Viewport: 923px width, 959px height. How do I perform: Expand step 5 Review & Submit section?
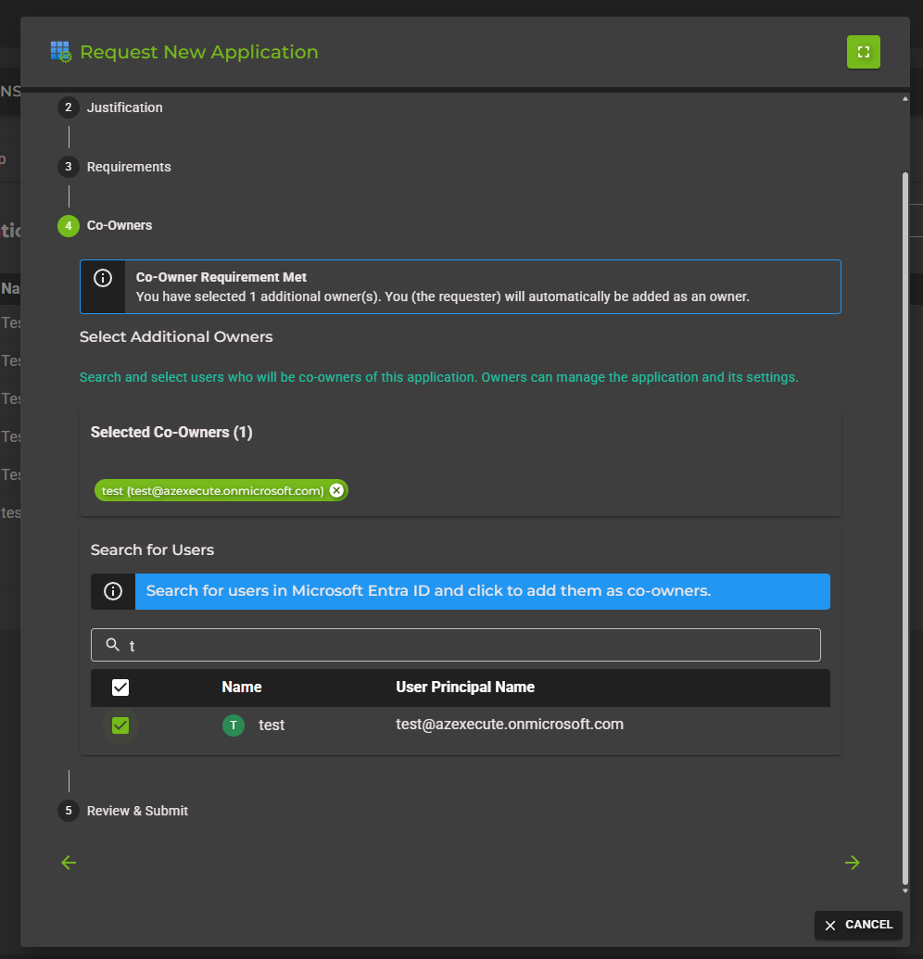coord(69,811)
